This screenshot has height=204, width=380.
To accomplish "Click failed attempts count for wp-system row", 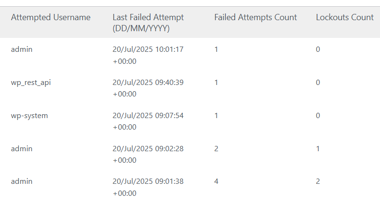I will click(x=216, y=116).
